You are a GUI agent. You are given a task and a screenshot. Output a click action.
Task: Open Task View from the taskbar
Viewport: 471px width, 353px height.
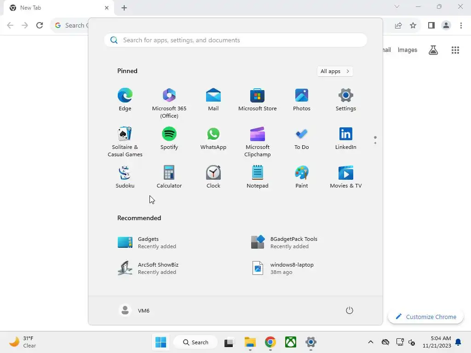(x=229, y=342)
